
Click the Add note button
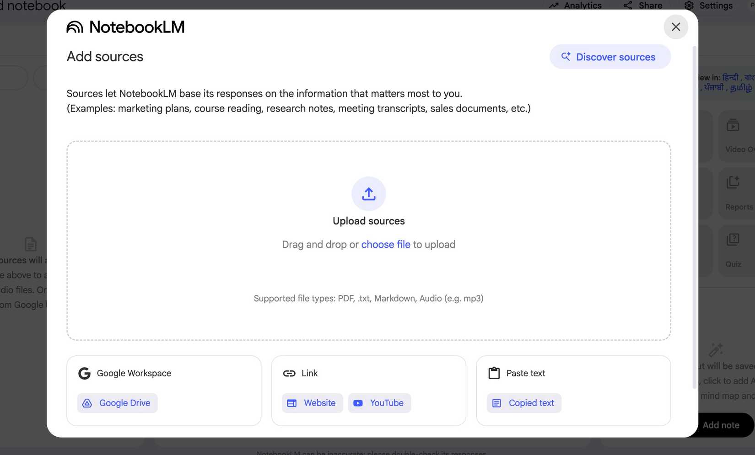click(721, 425)
